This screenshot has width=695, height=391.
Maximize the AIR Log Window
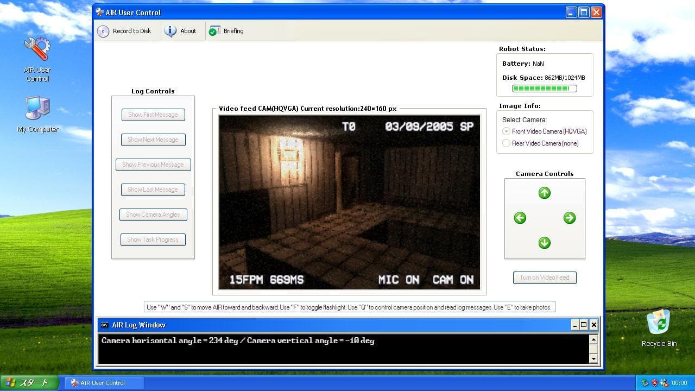[584, 325]
